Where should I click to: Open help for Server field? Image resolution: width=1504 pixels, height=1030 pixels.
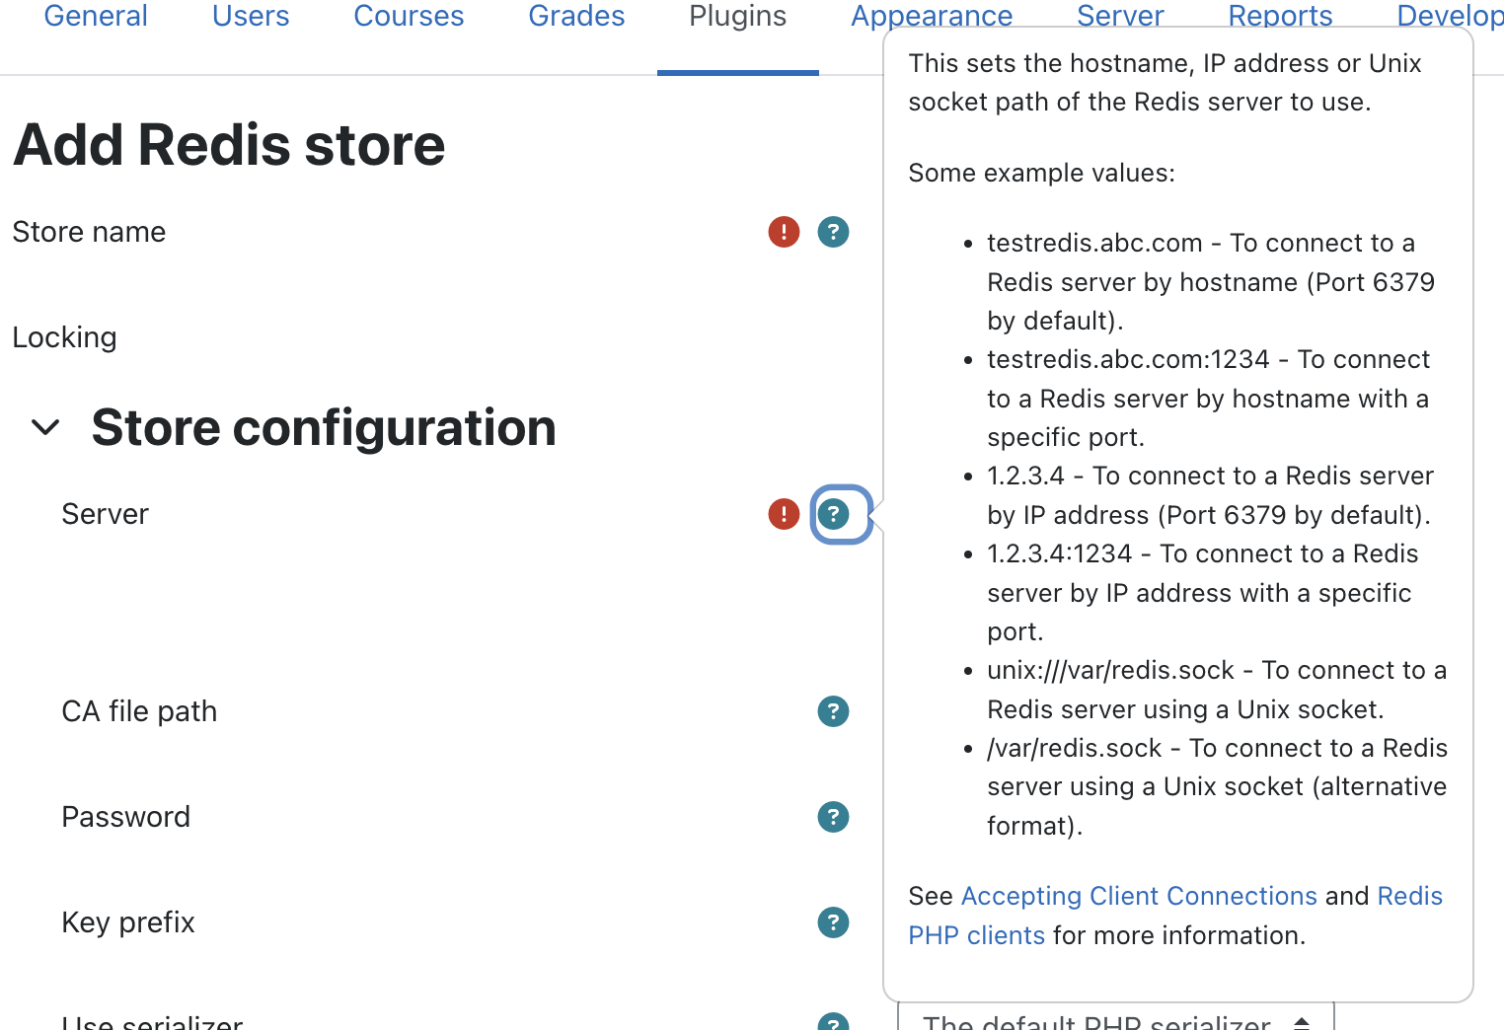click(833, 514)
